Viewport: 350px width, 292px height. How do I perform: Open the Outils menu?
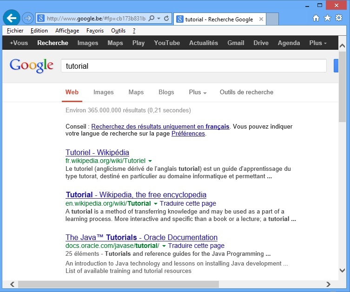[119, 31]
